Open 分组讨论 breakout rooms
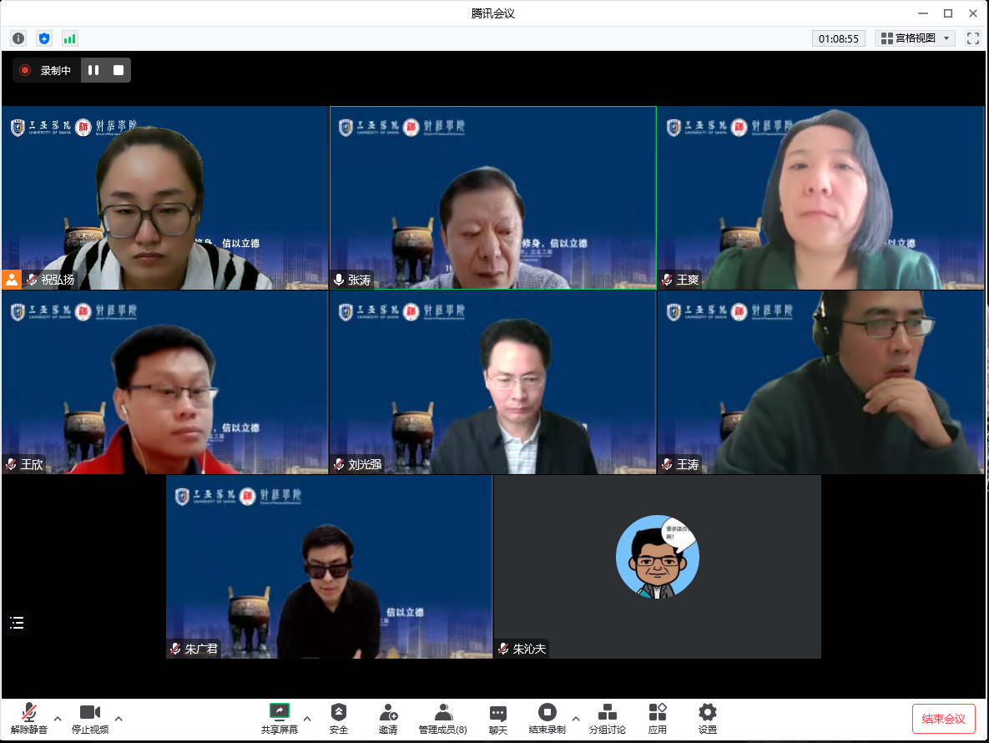Image resolution: width=989 pixels, height=743 pixels. click(607, 718)
